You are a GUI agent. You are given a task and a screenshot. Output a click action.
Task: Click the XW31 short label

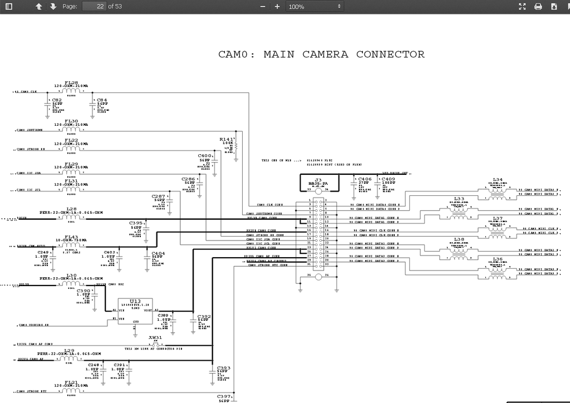pos(155,337)
